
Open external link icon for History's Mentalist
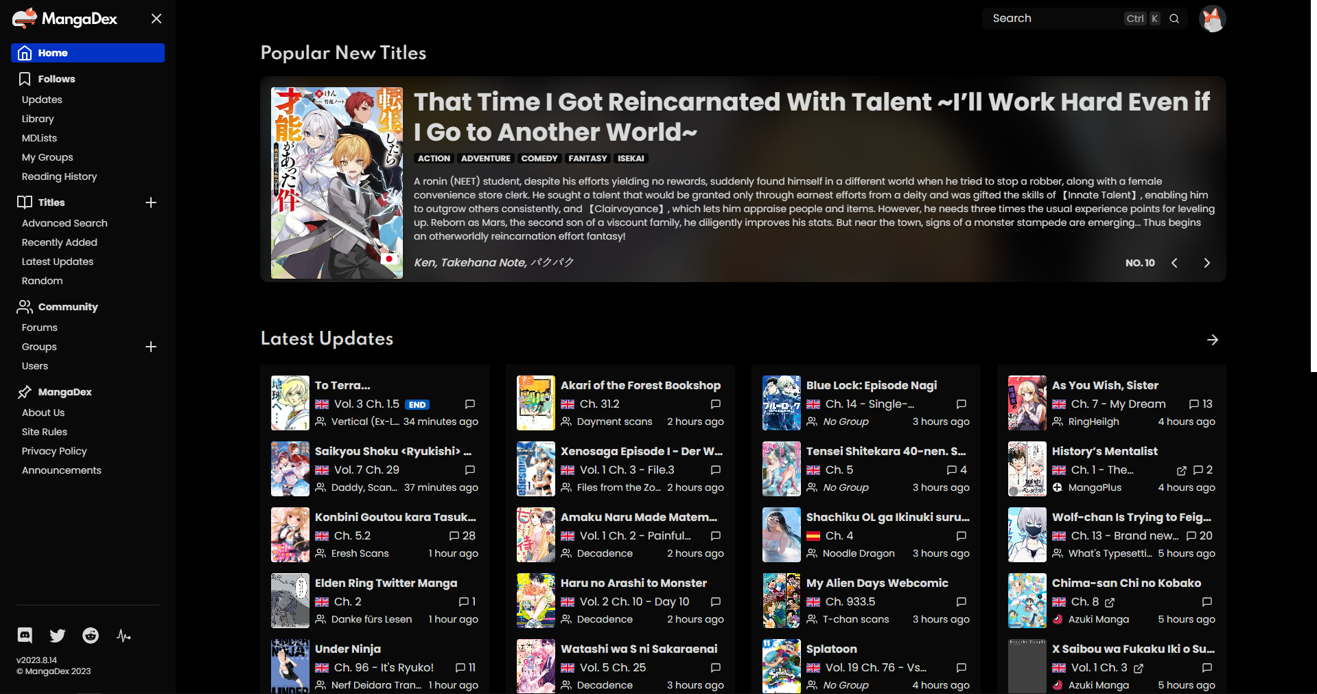coord(1181,470)
